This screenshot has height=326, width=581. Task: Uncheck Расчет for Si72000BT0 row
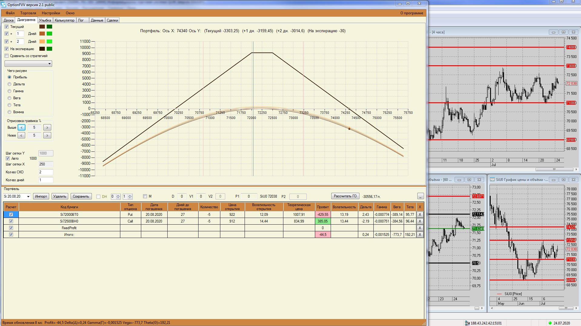(x=11, y=215)
